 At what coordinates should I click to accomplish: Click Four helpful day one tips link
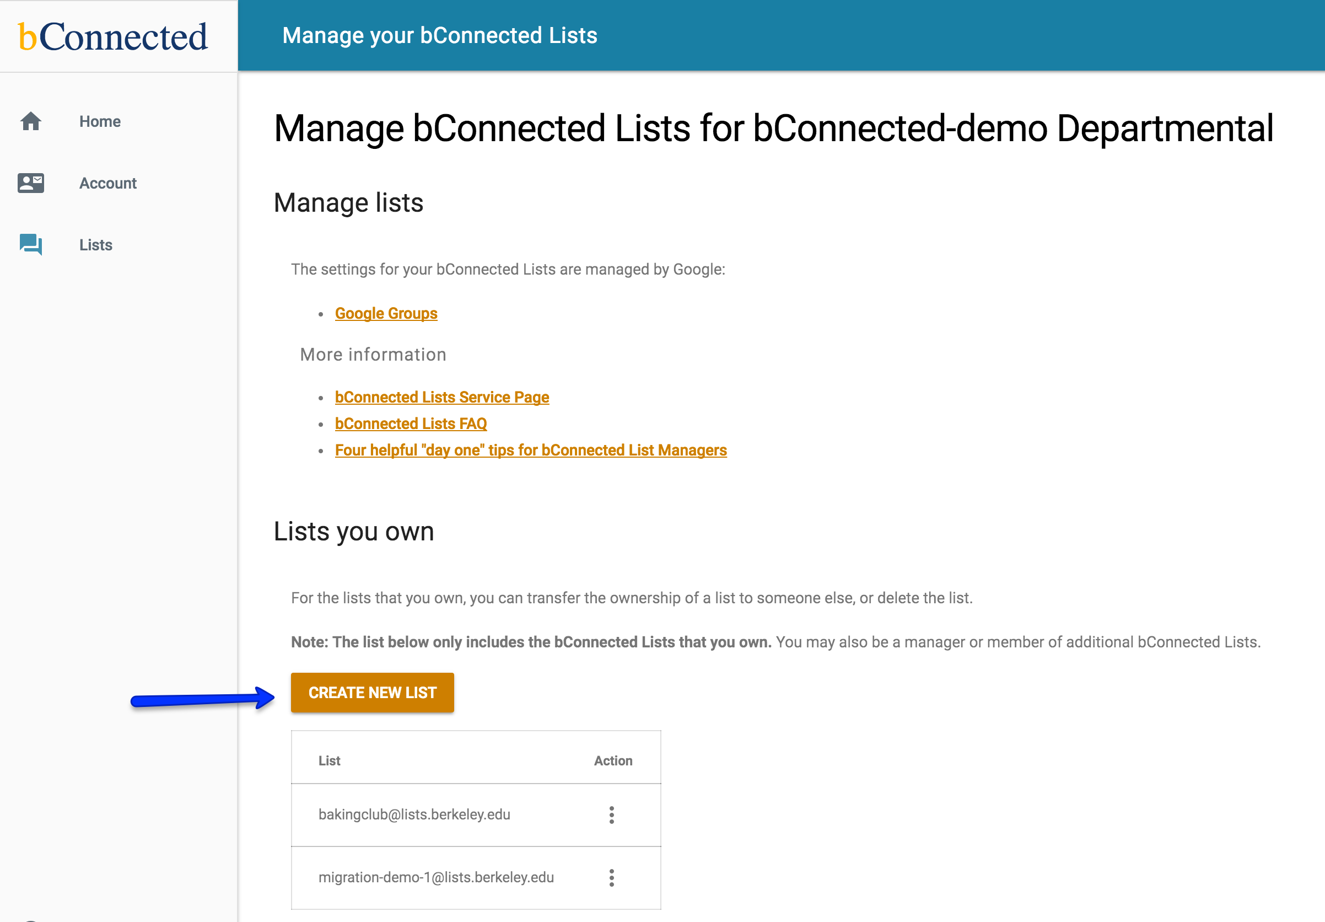coord(531,451)
